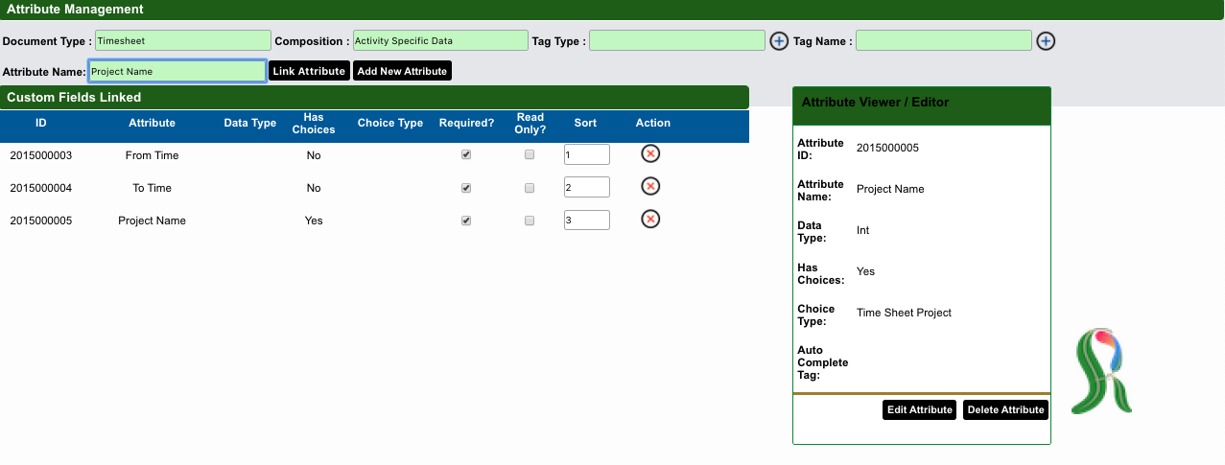The image size is (1225, 465).
Task: Click the Choice Type column header
Action: click(390, 123)
